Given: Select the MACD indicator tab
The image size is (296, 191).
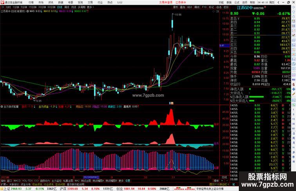Looking at the screenshot, I should click(x=17, y=181).
